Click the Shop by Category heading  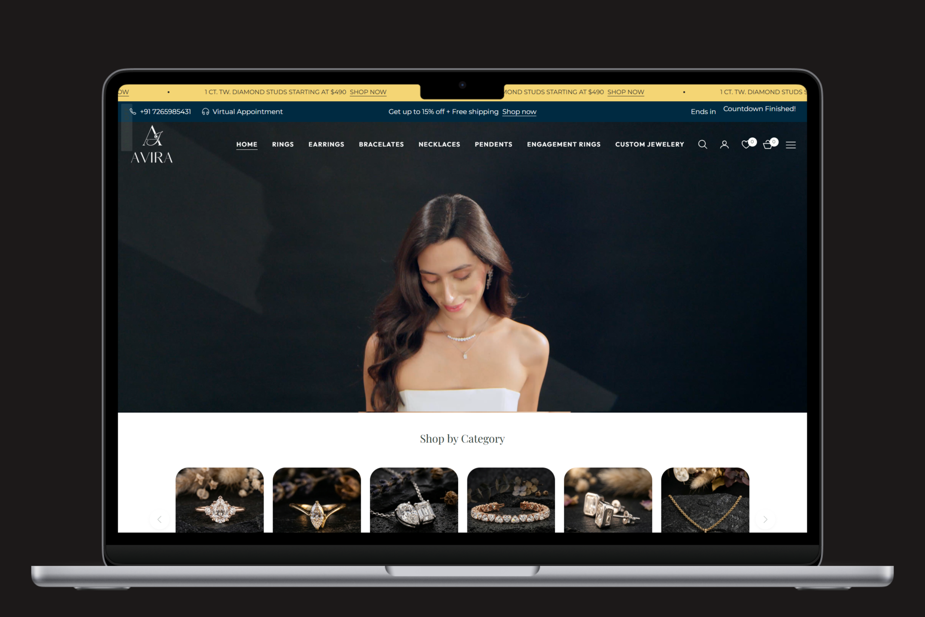[462, 439]
